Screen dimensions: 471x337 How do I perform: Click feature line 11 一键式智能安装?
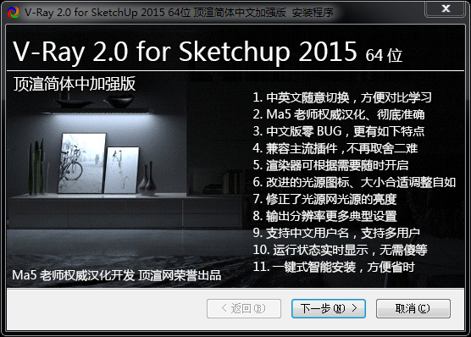tap(334, 267)
